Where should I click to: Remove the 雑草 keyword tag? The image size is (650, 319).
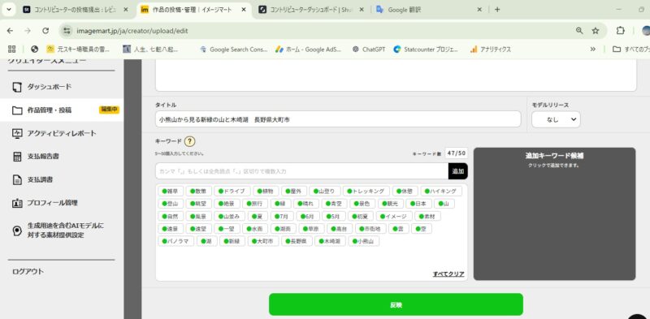pyautogui.click(x=170, y=191)
